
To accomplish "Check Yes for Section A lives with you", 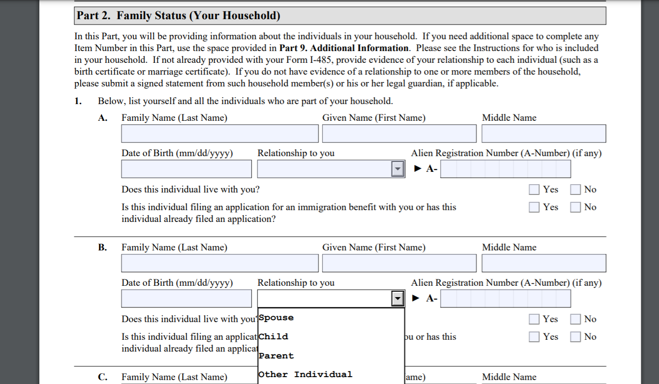I will [x=534, y=190].
